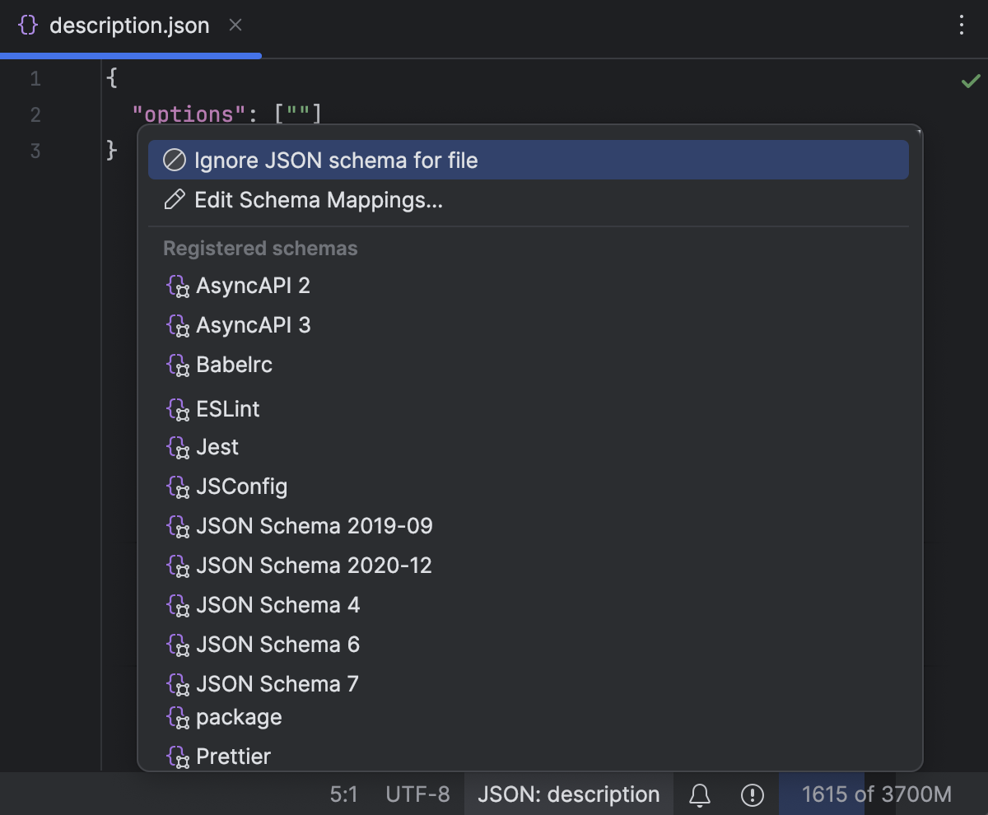
Task: Select Ignore JSON schema for file
Action: (x=334, y=160)
